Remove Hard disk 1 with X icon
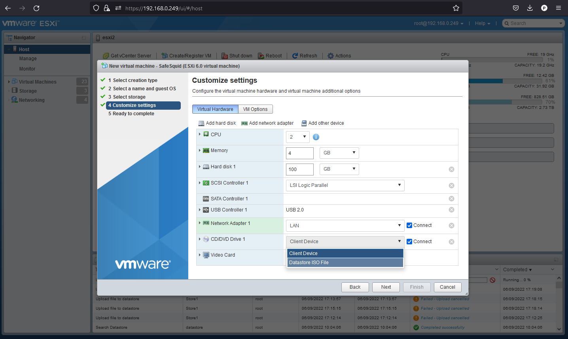The width and height of the screenshot is (568, 339). [451, 169]
